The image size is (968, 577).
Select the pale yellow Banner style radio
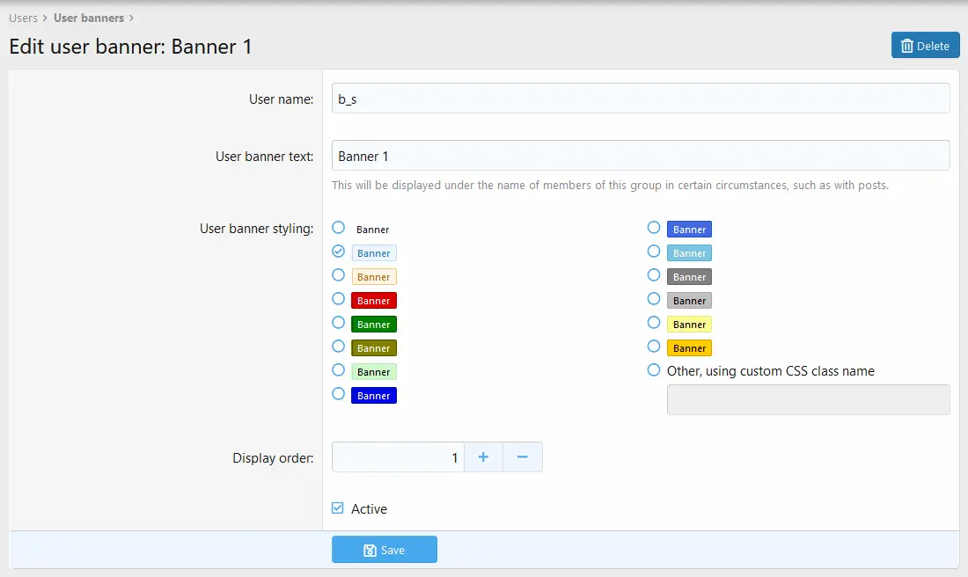coord(654,323)
